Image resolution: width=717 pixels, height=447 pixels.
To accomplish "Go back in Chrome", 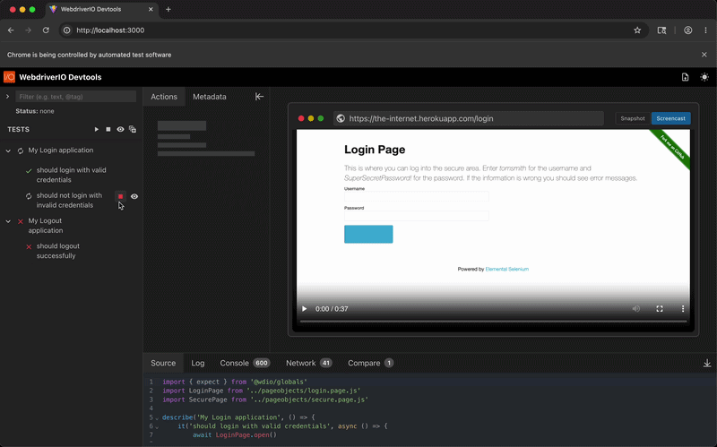I will (11, 30).
